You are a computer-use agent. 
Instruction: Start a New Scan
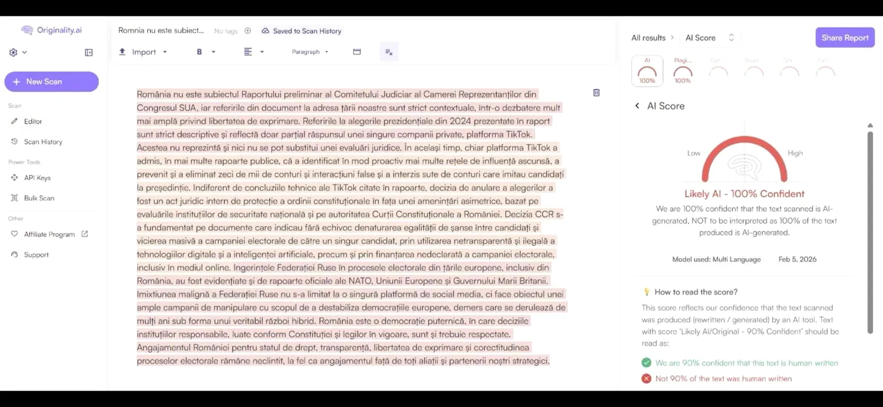coord(51,82)
